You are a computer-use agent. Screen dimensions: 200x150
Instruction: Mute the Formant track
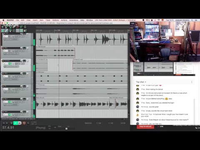point(5,64)
